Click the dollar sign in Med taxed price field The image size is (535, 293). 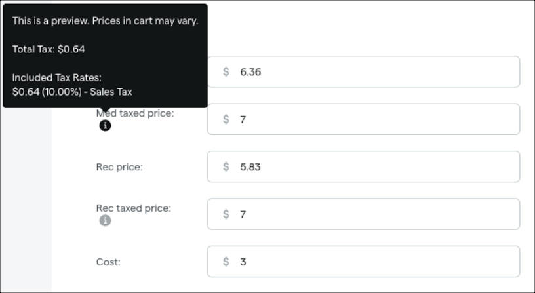(226, 119)
